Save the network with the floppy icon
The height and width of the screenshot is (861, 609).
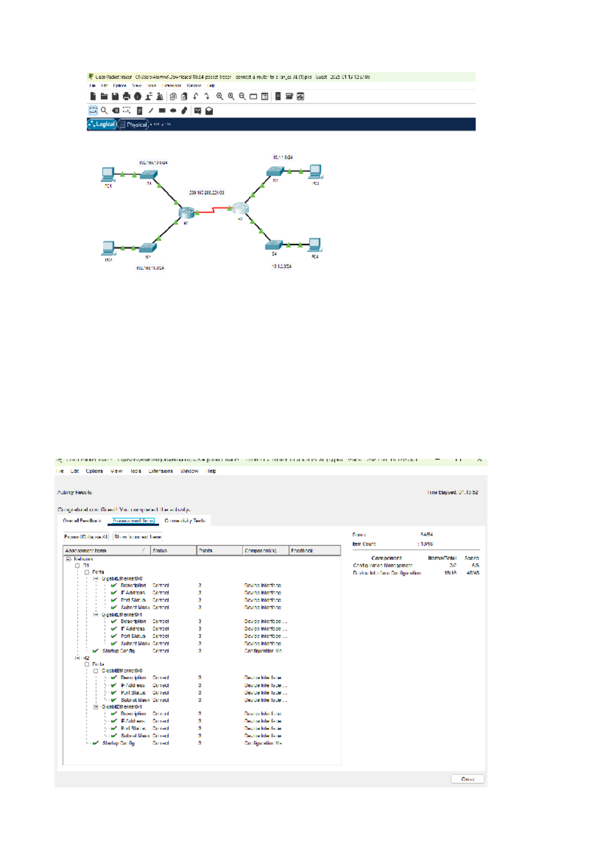coord(115,96)
